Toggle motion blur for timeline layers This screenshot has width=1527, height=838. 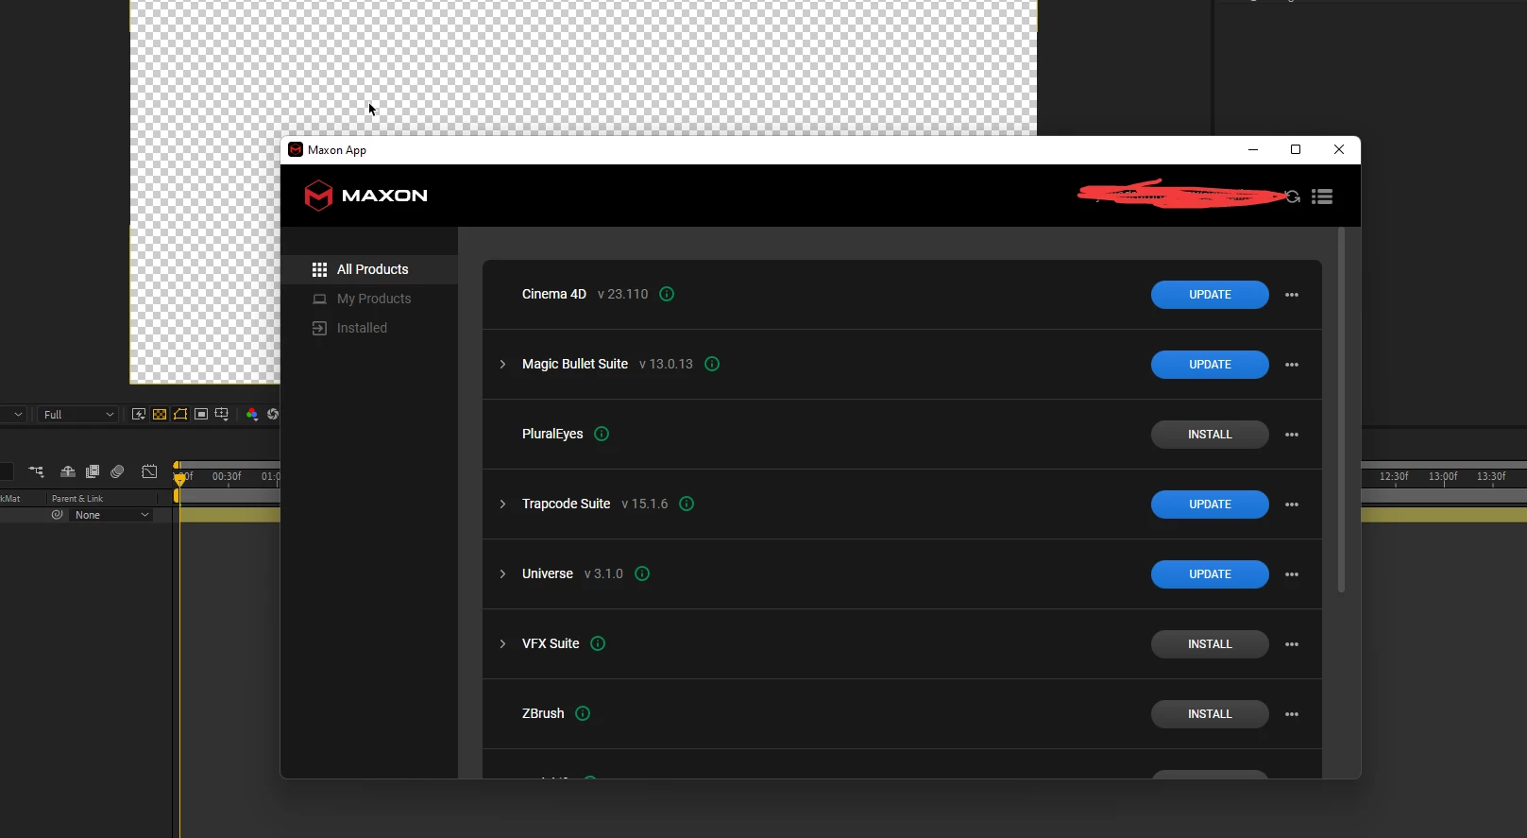pos(117,471)
